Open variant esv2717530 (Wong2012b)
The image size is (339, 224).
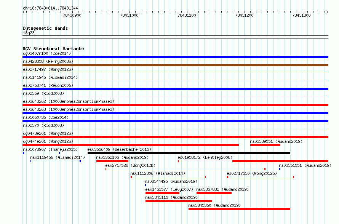click(252, 173)
